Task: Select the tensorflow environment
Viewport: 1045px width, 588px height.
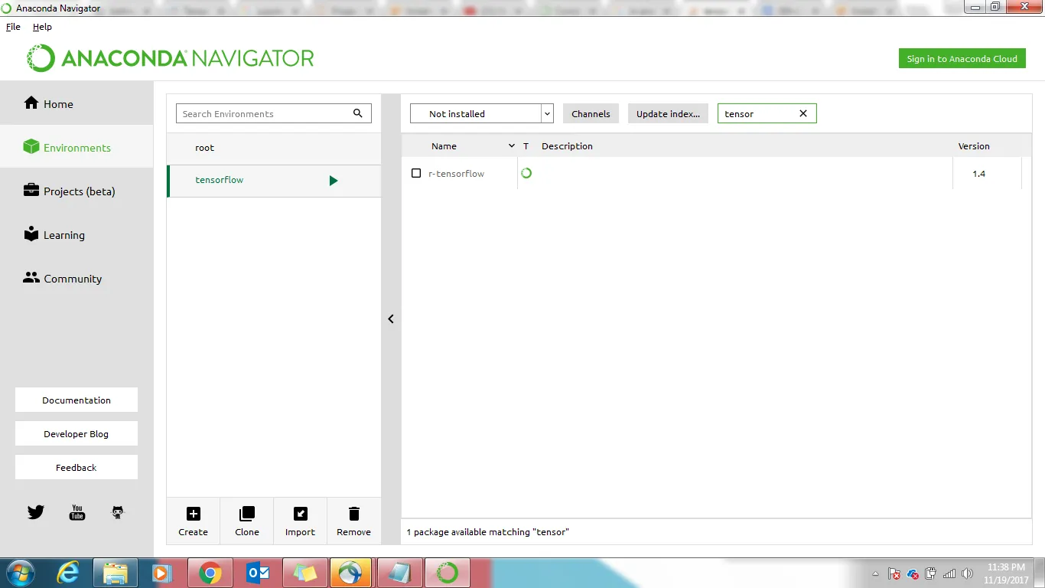Action: [x=274, y=181]
